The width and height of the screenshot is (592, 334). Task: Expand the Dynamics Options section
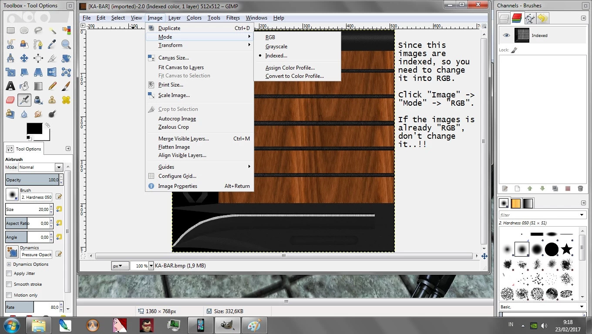click(9, 264)
